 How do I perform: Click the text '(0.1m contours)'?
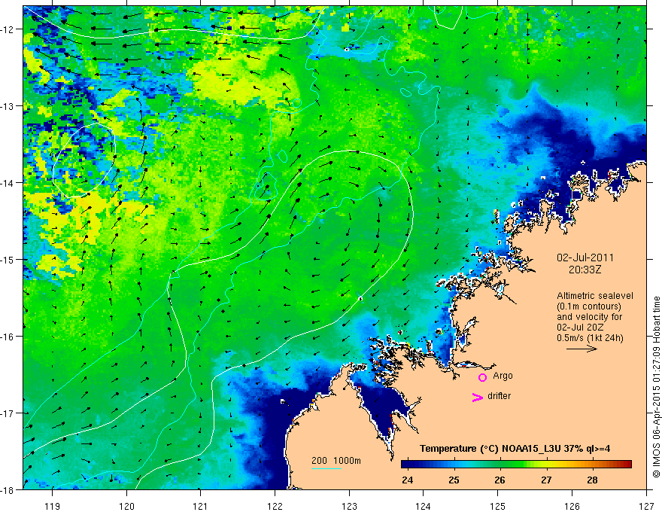(589, 306)
